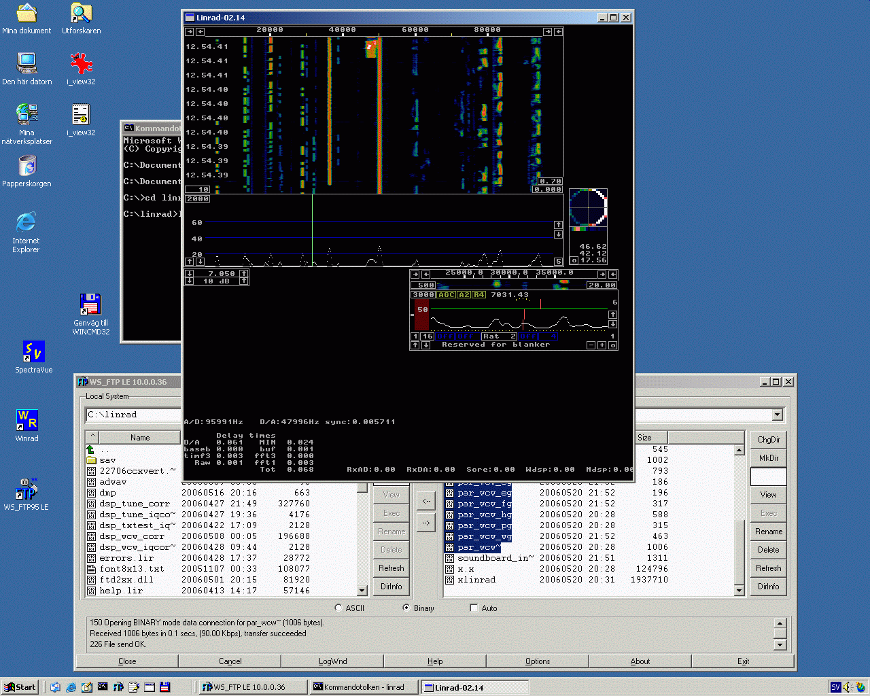Image resolution: width=870 pixels, height=696 pixels.
Task: Click scroll-up arrow of WS_FTP log pane
Action: click(x=780, y=623)
